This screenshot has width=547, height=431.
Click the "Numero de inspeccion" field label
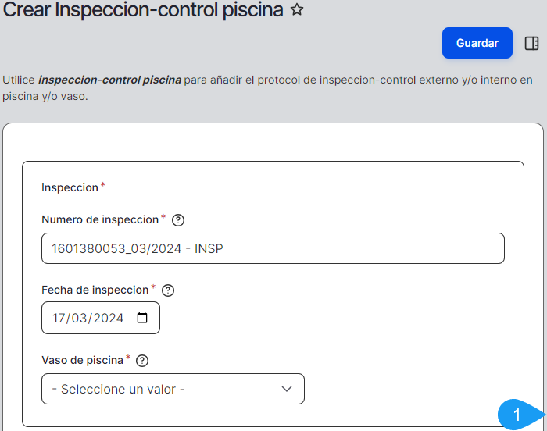point(100,219)
